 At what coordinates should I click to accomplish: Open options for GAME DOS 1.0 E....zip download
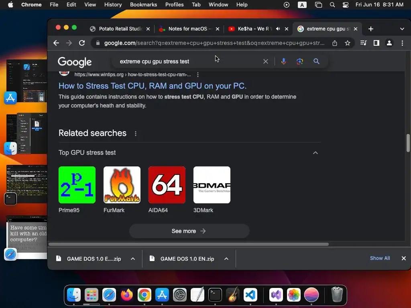click(x=133, y=259)
